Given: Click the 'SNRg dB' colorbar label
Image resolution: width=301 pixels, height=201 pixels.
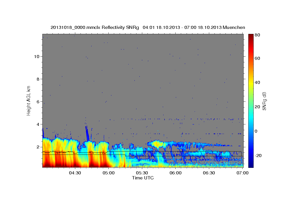Looking at the screenshot, I should click(x=264, y=101).
